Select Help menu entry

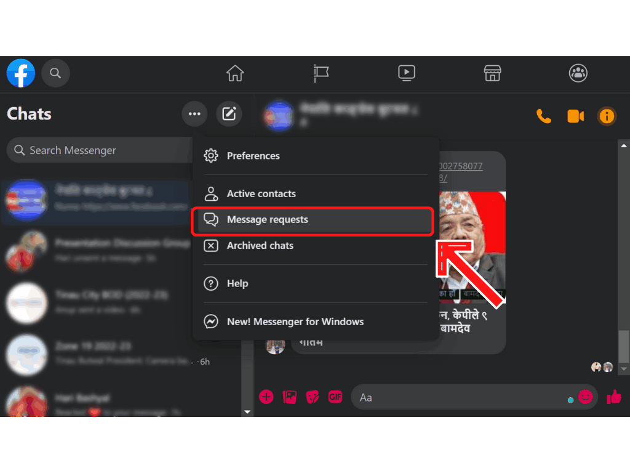point(316,283)
